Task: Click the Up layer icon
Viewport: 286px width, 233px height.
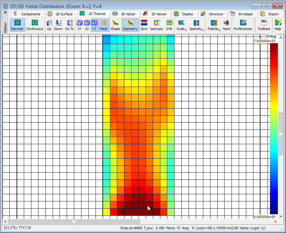Action: [49, 25]
